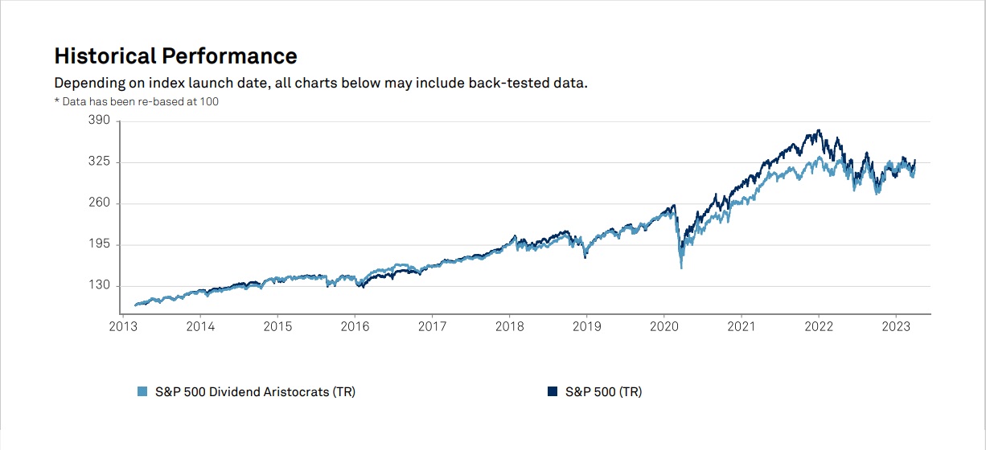Click the 195 y-axis value

coord(98,244)
